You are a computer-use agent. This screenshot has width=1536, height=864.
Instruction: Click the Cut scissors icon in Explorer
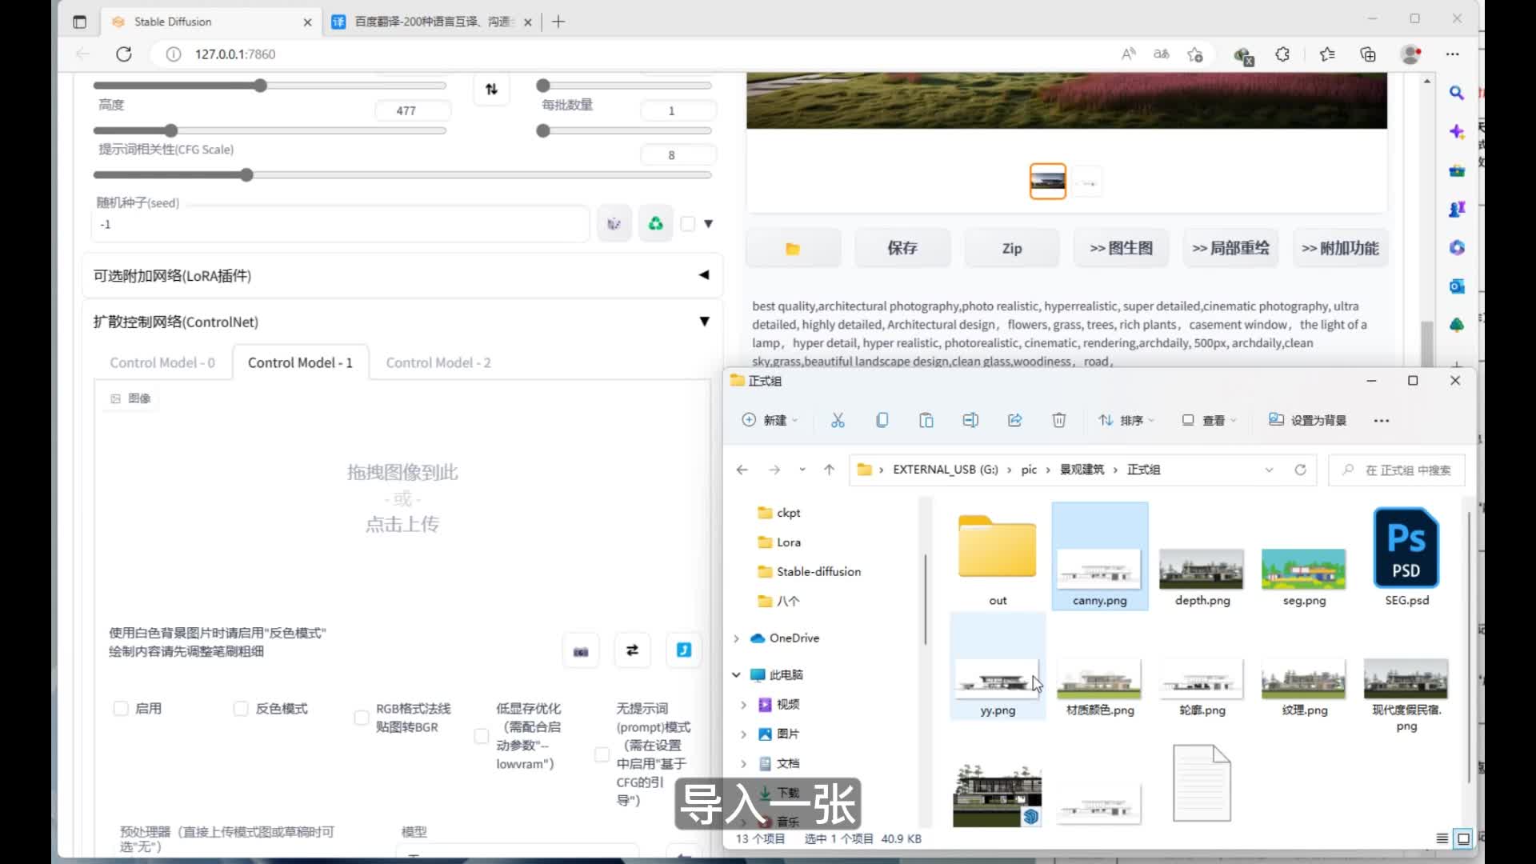[x=838, y=420]
